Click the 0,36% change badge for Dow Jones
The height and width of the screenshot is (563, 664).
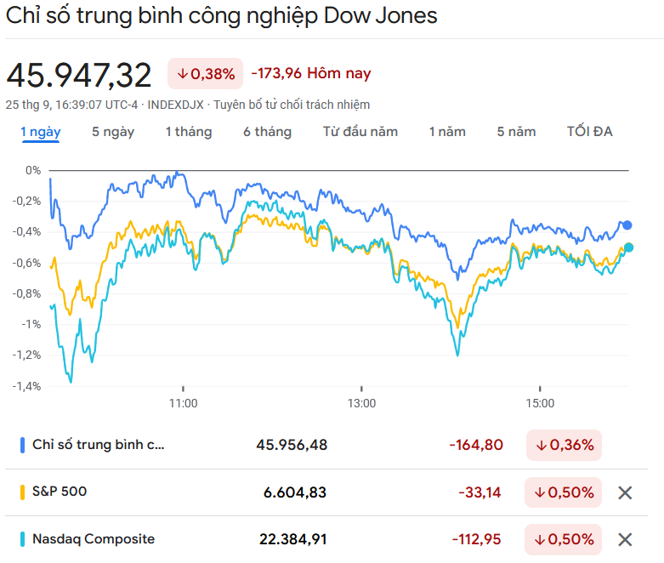564,445
